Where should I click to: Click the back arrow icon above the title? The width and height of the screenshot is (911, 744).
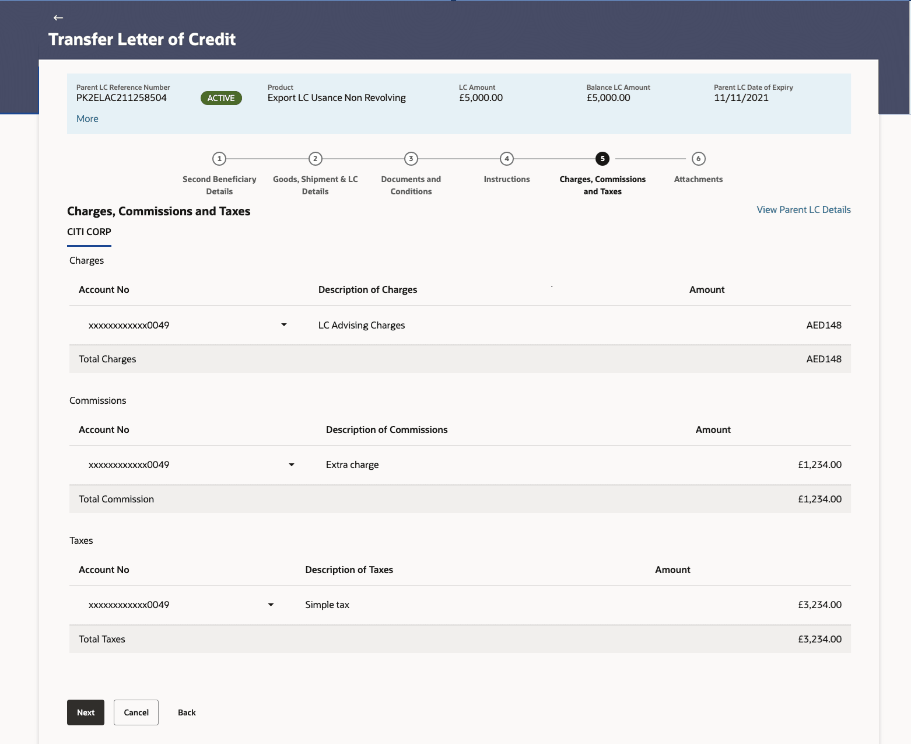click(x=58, y=18)
